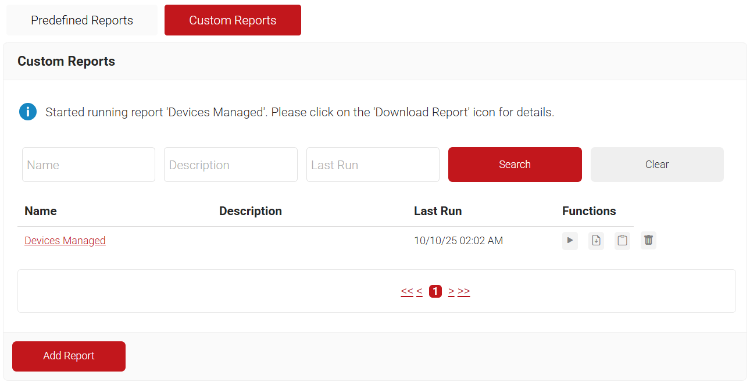750x382 pixels.
Task: Jump to the last page (>>)
Action: coord(464,291)
